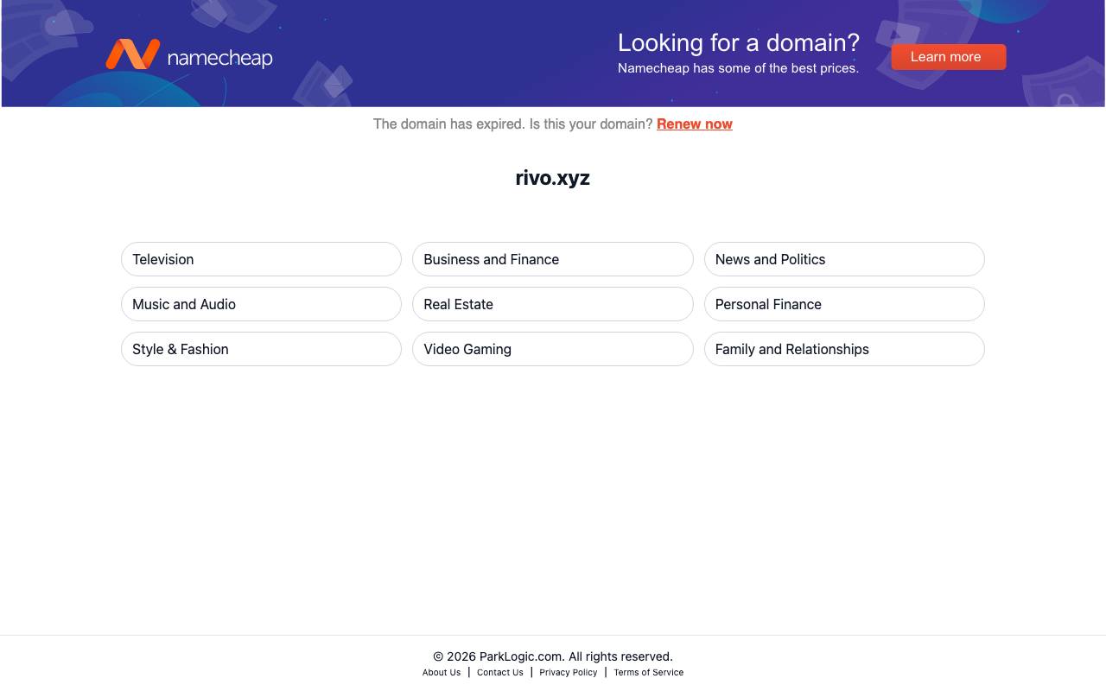Click 'Namecheap has some of the best prices' text
This screenshot has height=691, width=1106.
tap(738, 68)
